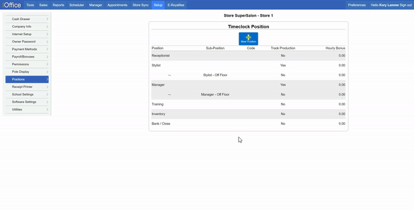The image size is (414, 210).
Task: Select the Manager position row
Action: point(248,85)
